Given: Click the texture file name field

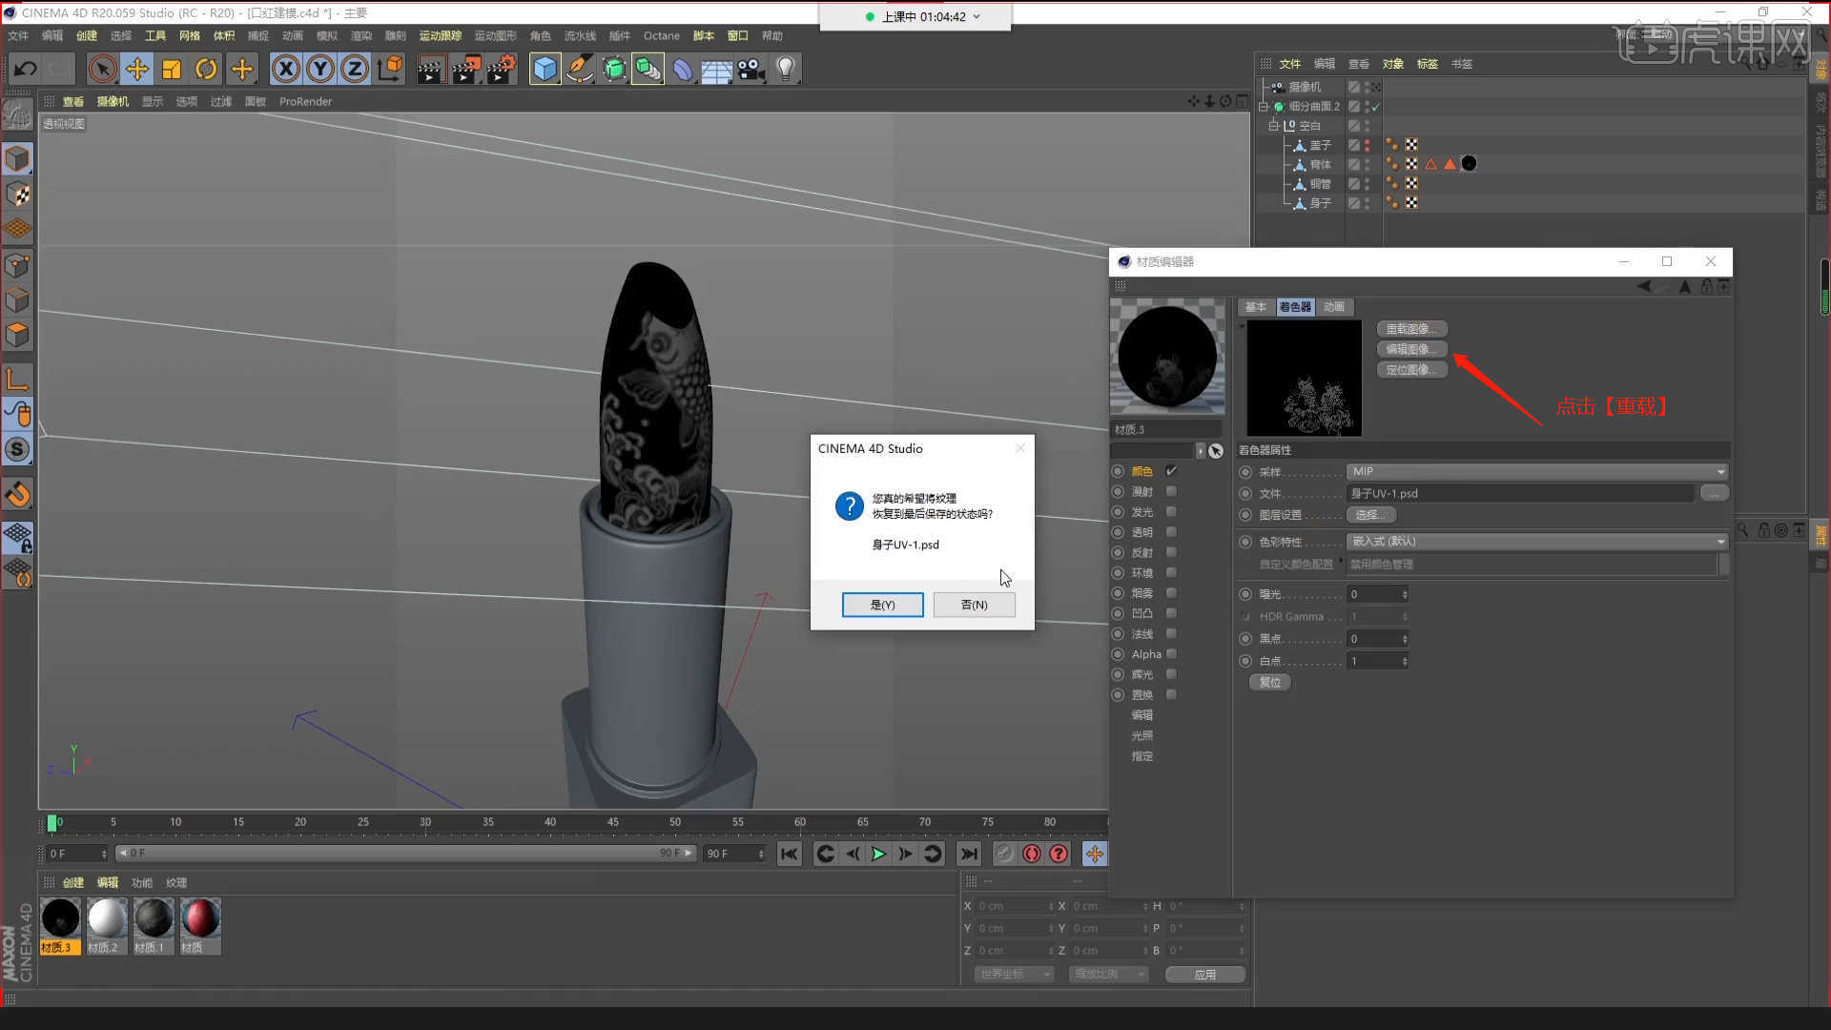Looking at the screenshot, I should point(1520,493).
